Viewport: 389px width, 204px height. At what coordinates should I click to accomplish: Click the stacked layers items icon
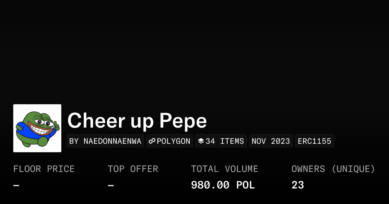pyautogui.click(x=201, y=141)
